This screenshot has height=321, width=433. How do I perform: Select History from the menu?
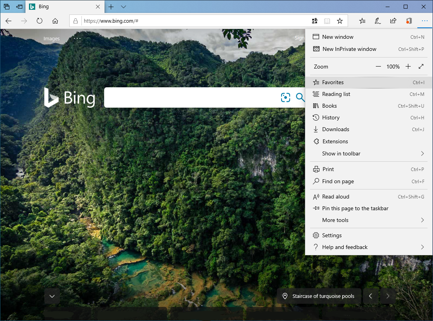tap(331, 117)
